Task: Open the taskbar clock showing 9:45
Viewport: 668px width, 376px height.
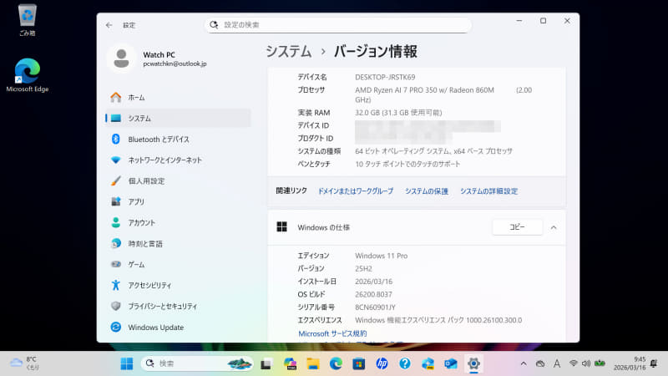Action: pyautogui.click(x=630, y=363)
